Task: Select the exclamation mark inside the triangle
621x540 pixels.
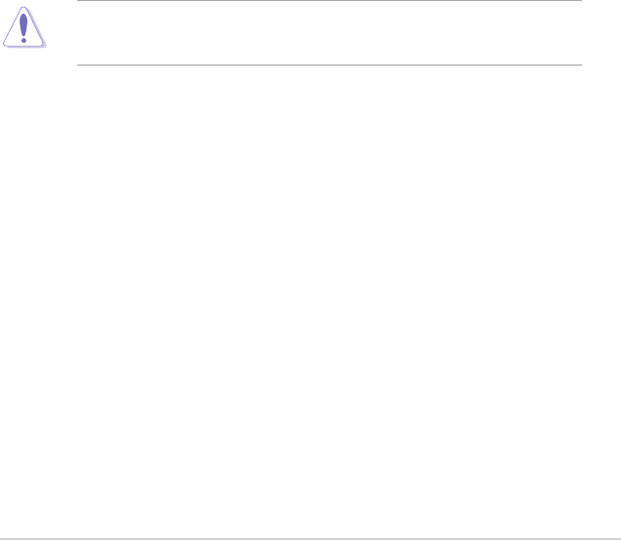Action: (23, 28)
